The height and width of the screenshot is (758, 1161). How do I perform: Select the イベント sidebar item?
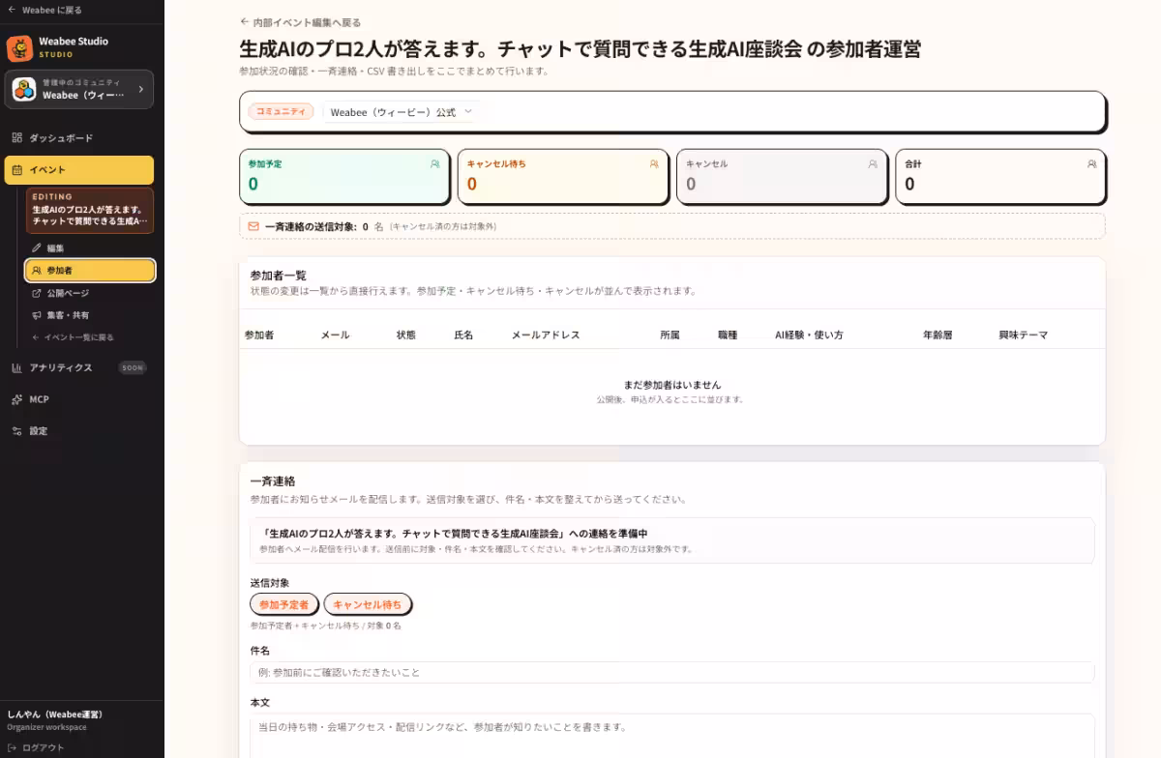(79, 170)
